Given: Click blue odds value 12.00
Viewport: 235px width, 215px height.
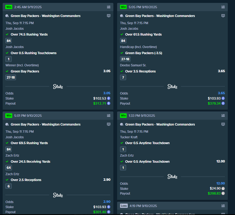Looking at the screenshot, I should click(221, 183).
